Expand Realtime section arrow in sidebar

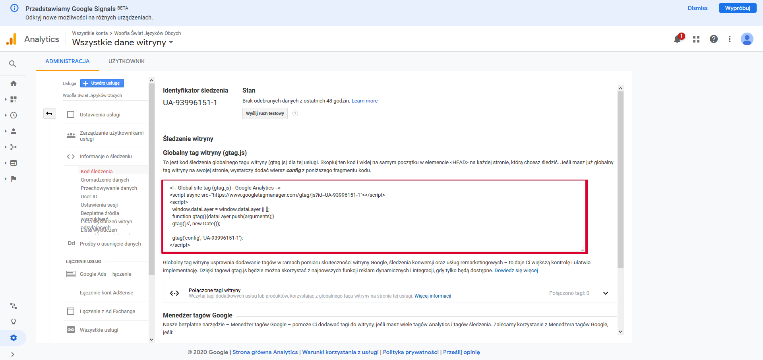[x=6, y=115]
